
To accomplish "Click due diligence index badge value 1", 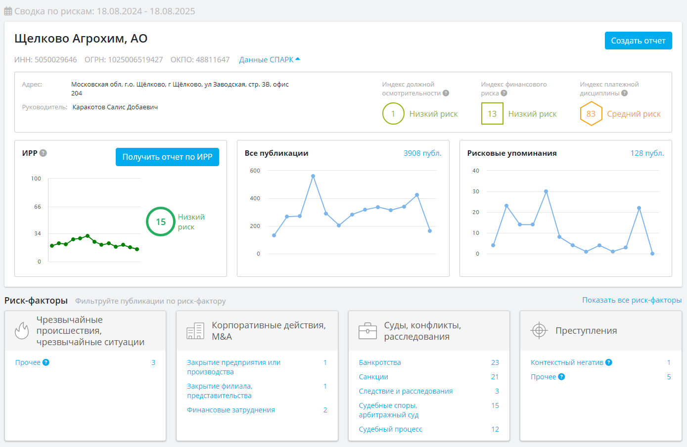I will (393, 114).
